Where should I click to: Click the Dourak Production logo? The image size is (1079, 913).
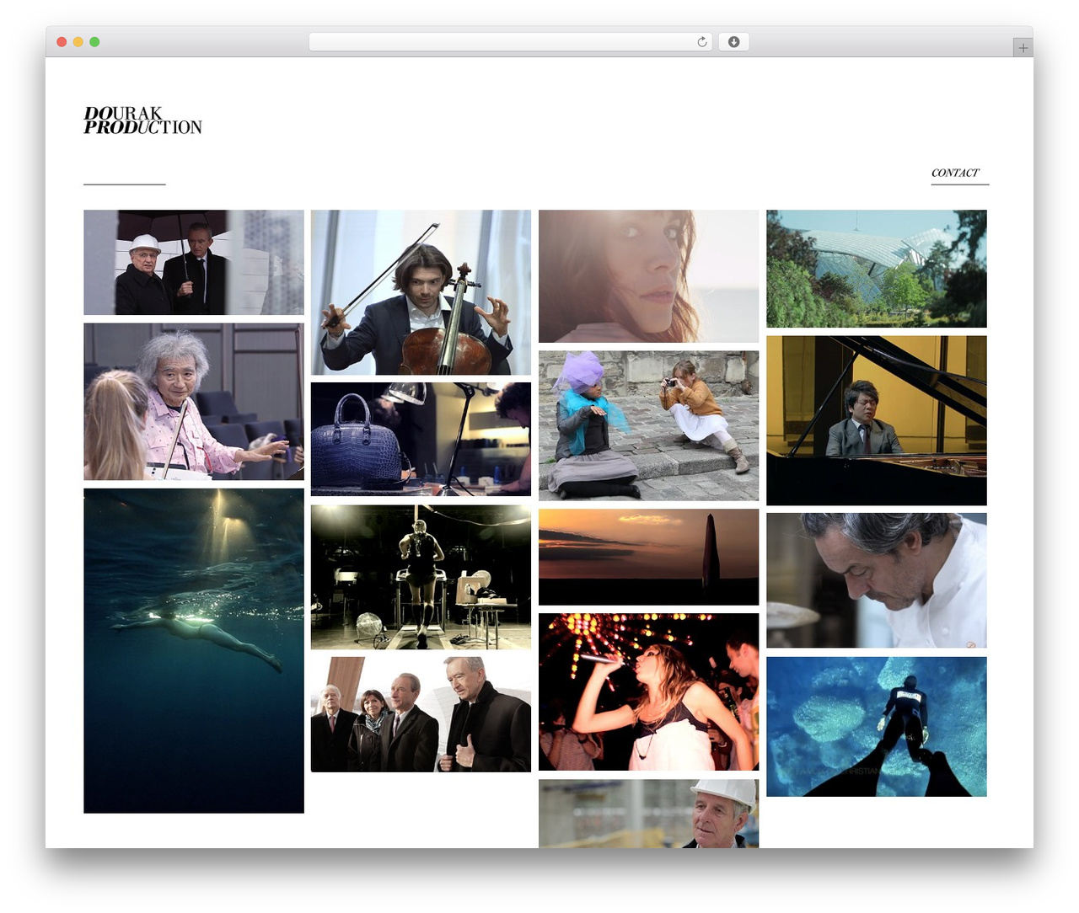click(142, 120)
